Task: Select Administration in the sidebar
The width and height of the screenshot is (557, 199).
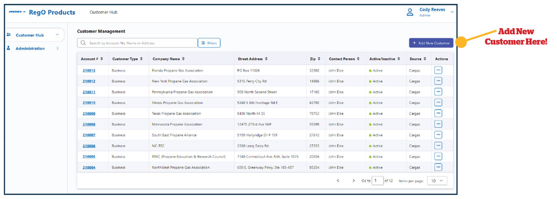Action: (x=30, y=49)
